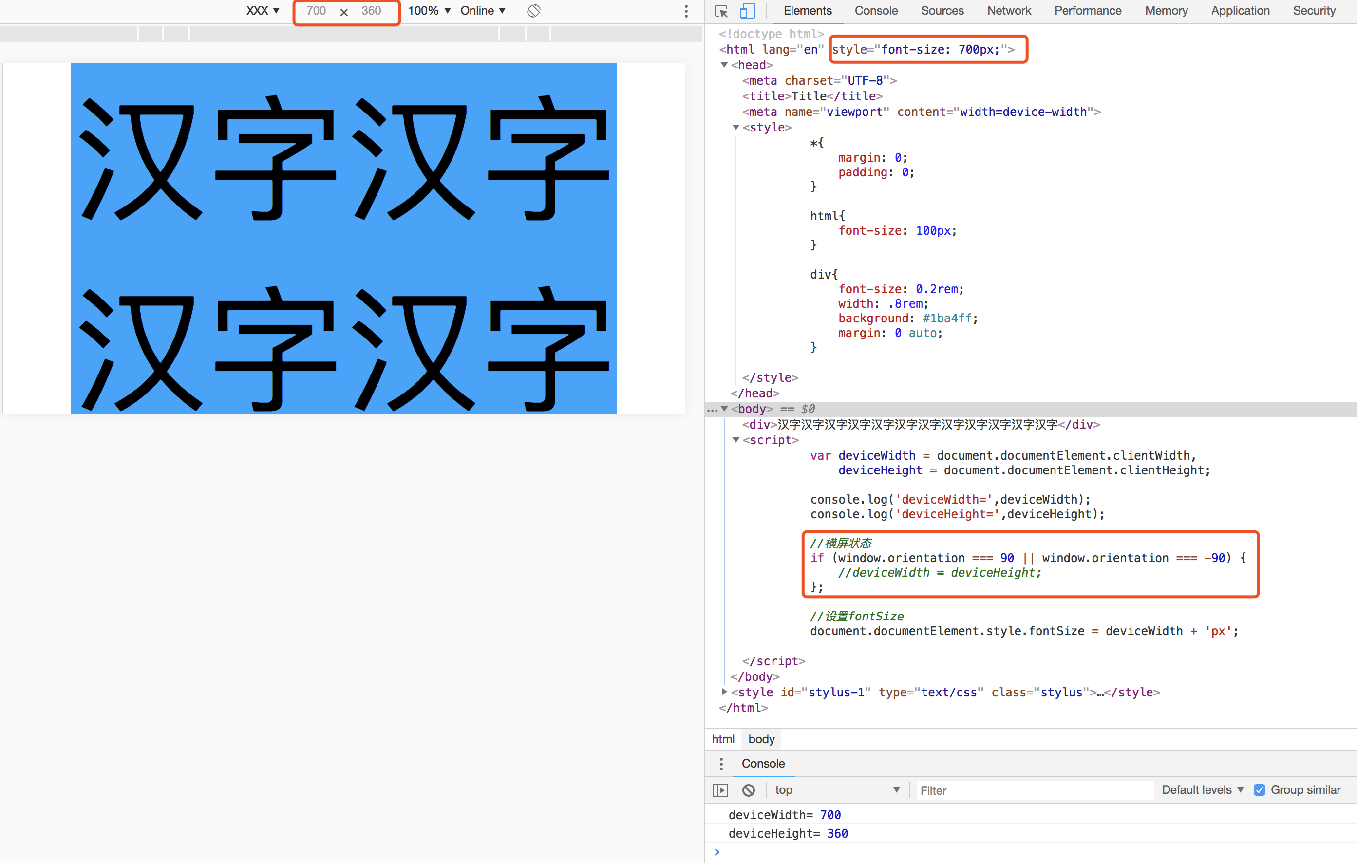Screen dimensions: 1357x863
Task: Click the background #1ba4ff CSS line
Action: click(x=907, y=319)
